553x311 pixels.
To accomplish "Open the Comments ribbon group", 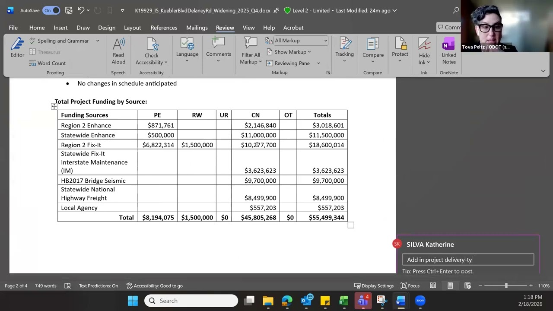I will pyautogui.click(x=218, y=50).
